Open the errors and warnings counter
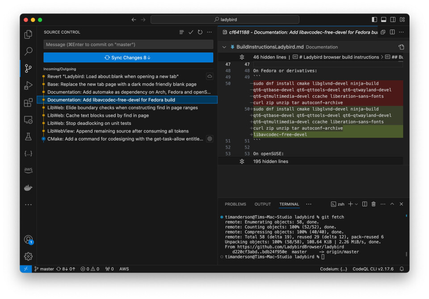This screenshot has height=299, width=429. pos(90,269)
